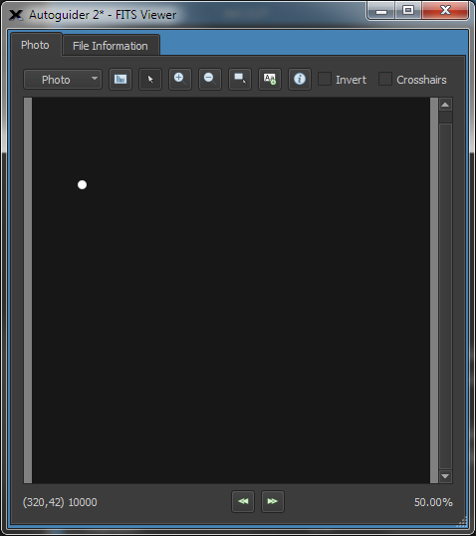The width and height of the screenshot is (476, 536).
Task: Enable the Crosshairs checkbox
Action: tap(385, 79)
